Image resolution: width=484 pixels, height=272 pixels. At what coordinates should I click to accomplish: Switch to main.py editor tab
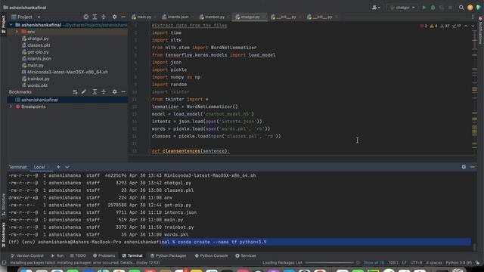(x=144, y=17)
